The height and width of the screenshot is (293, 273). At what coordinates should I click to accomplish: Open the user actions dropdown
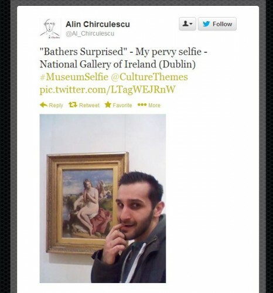click(187, 24)
